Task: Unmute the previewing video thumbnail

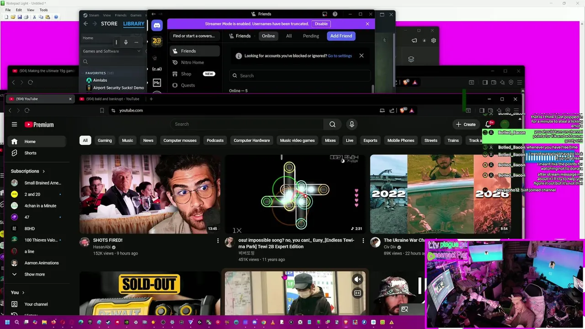Action: click(x=357, y=279)
